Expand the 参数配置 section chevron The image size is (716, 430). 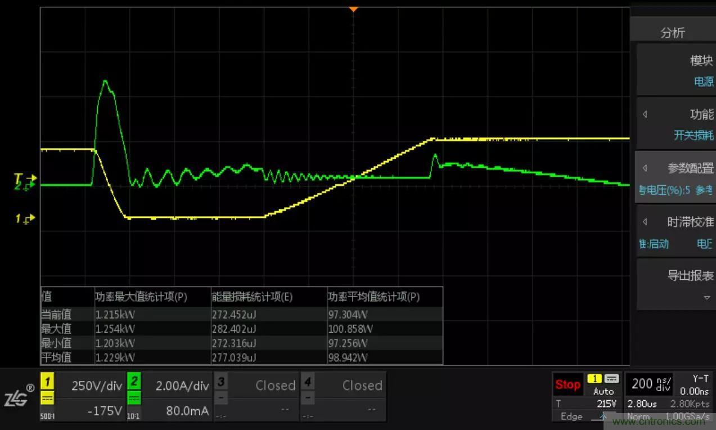(645, 168)
